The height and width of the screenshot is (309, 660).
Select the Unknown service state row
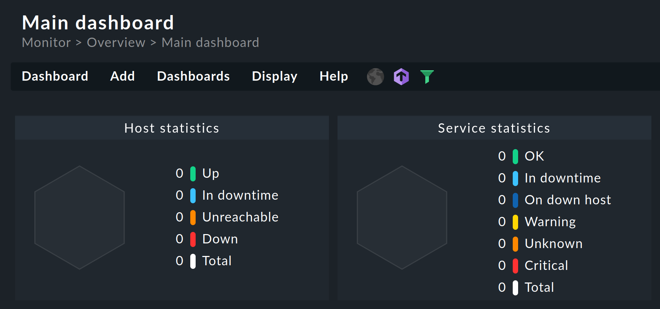pos(540,244)
